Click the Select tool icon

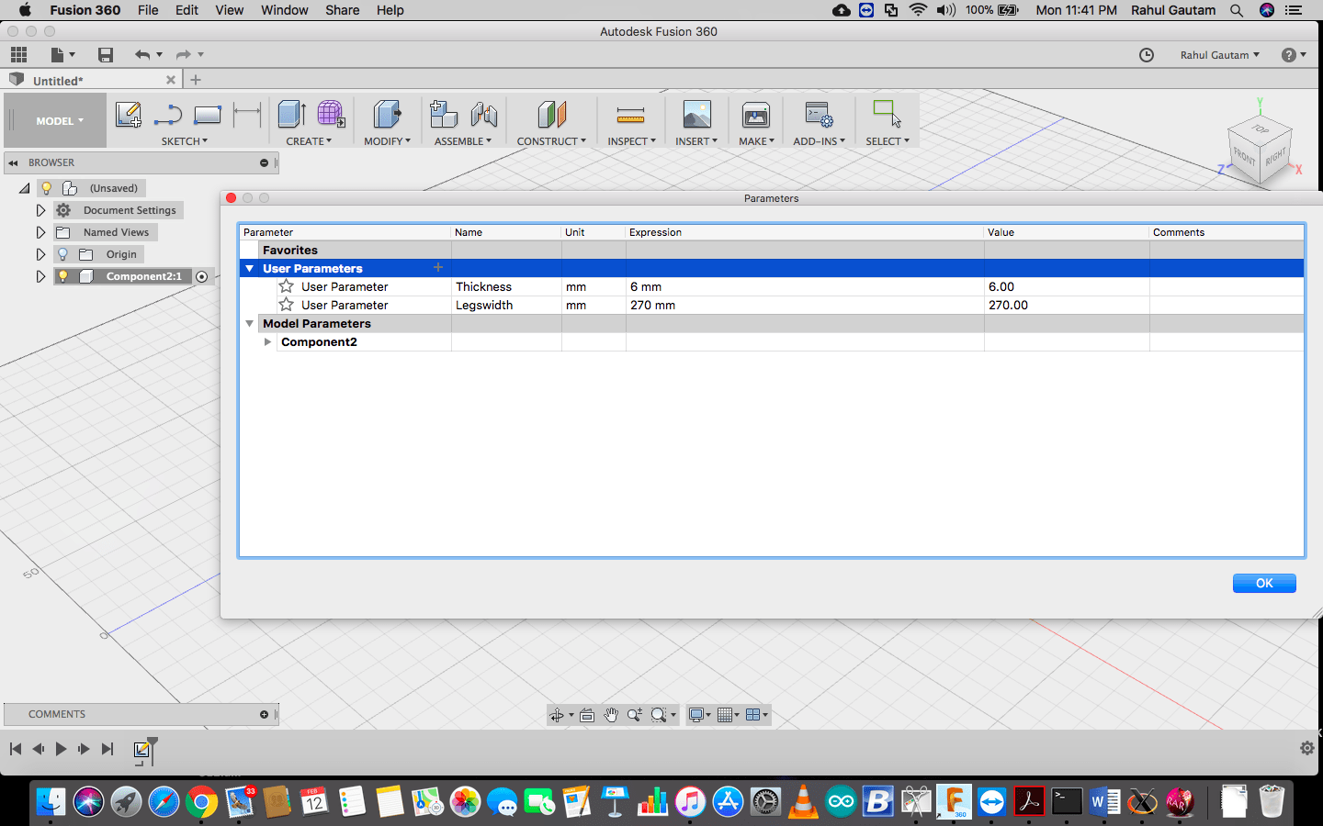(887, 115)
